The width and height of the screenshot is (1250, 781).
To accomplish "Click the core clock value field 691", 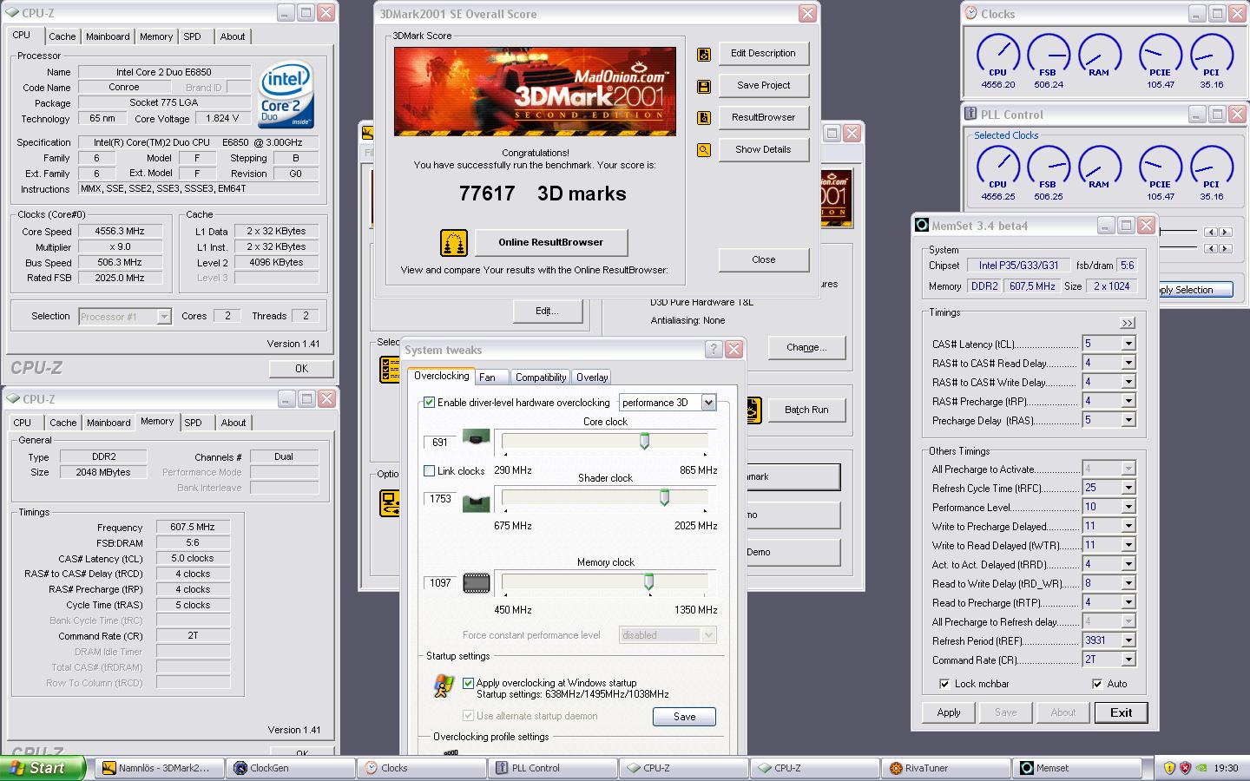I will point(440,442).
